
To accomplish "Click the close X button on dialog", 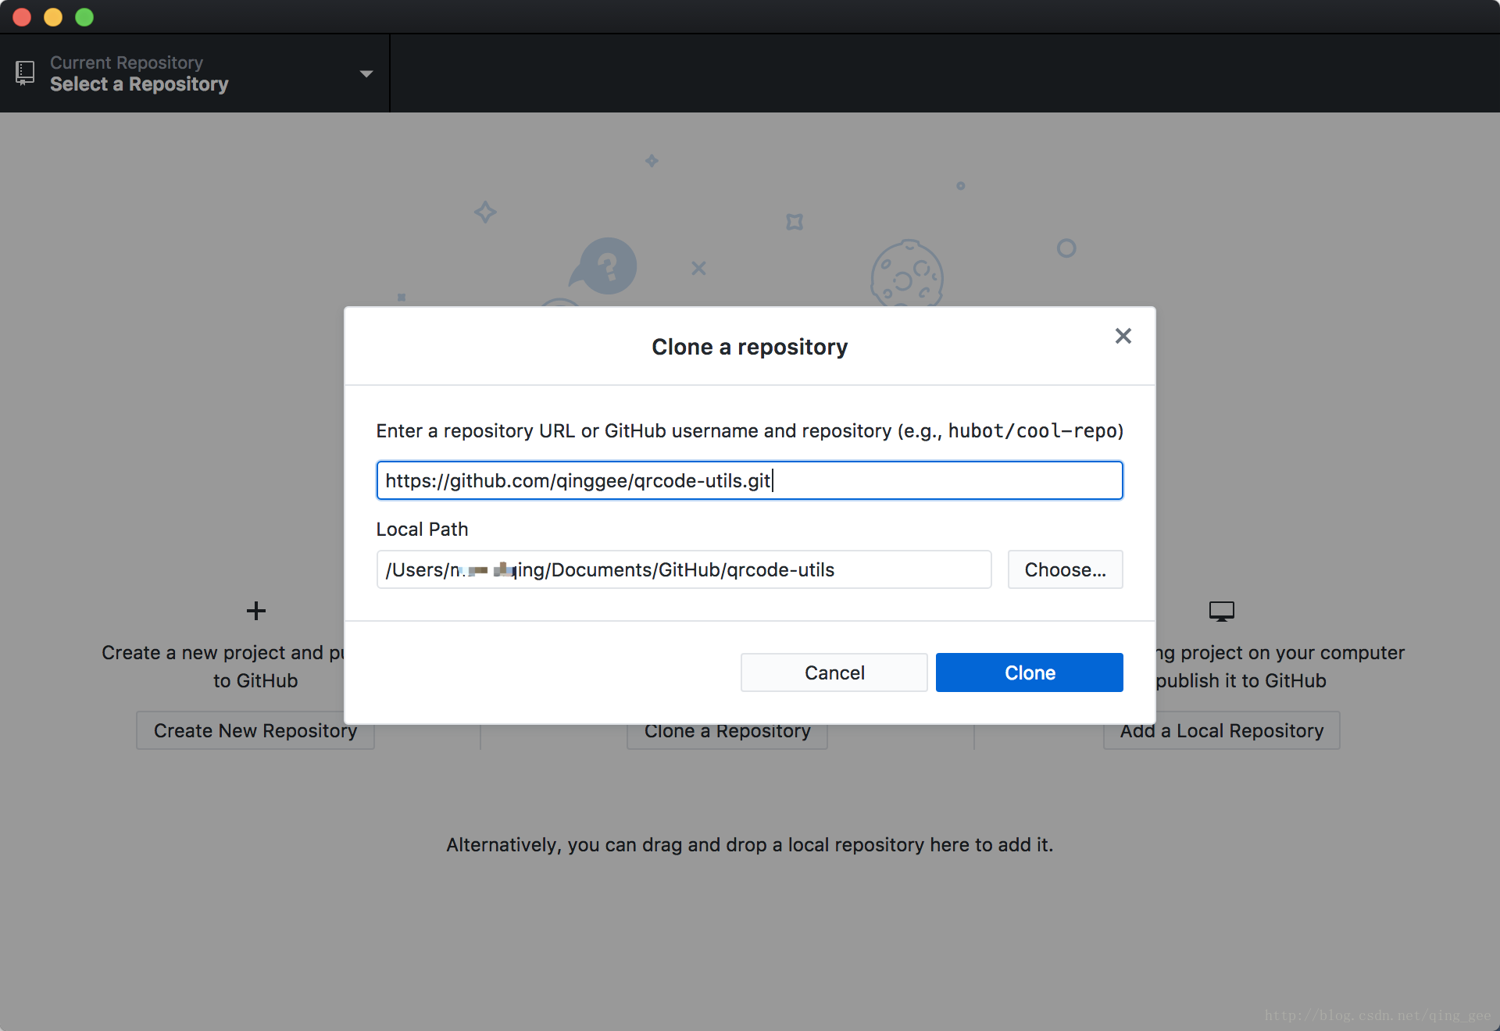I will coord(1122,335).
